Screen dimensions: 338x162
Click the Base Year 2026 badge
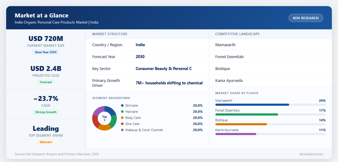click(x=46, y=52)
